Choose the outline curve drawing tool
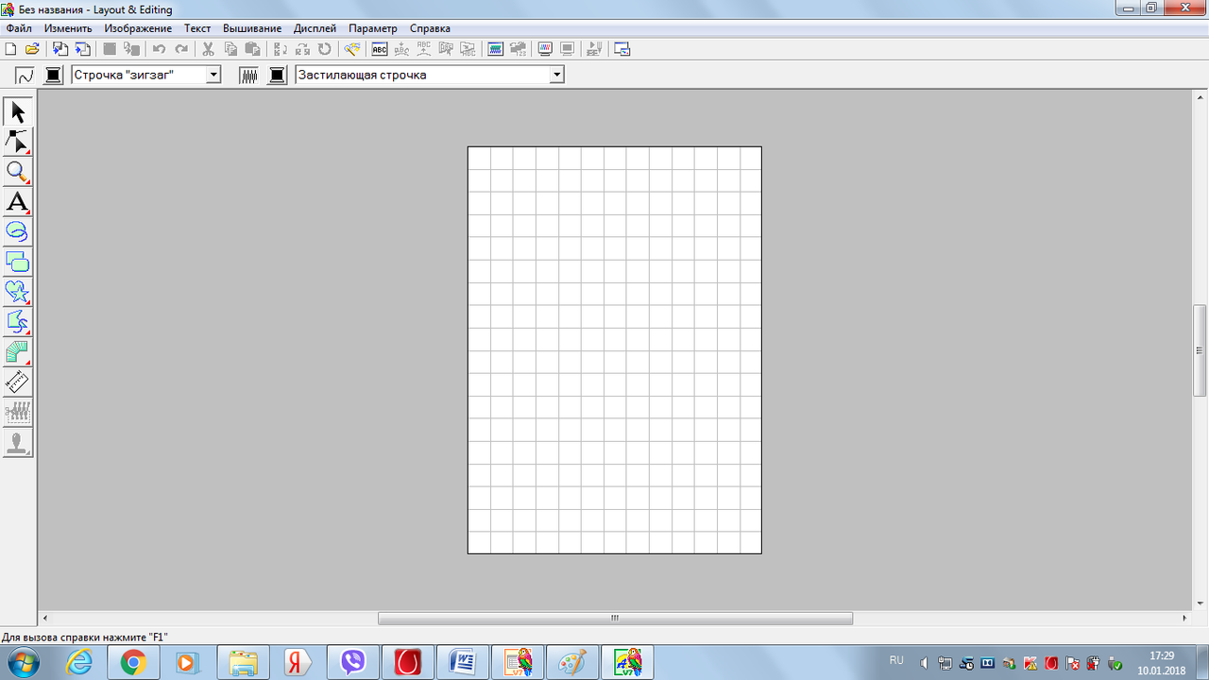 18,322
